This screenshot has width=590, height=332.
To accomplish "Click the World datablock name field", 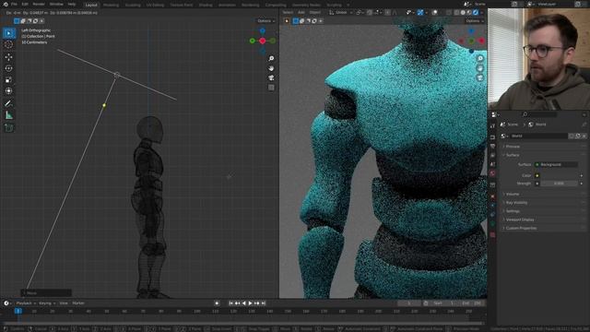I will 538,136.
